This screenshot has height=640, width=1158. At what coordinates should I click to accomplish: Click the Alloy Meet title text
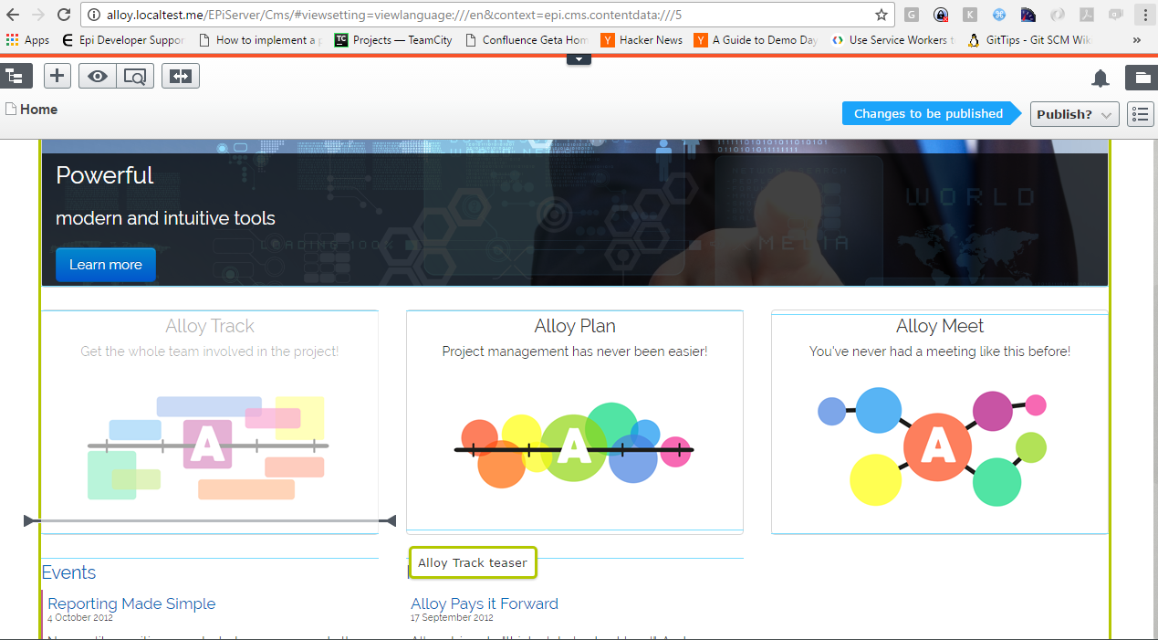pyautogui.click(x=940, y=326)
